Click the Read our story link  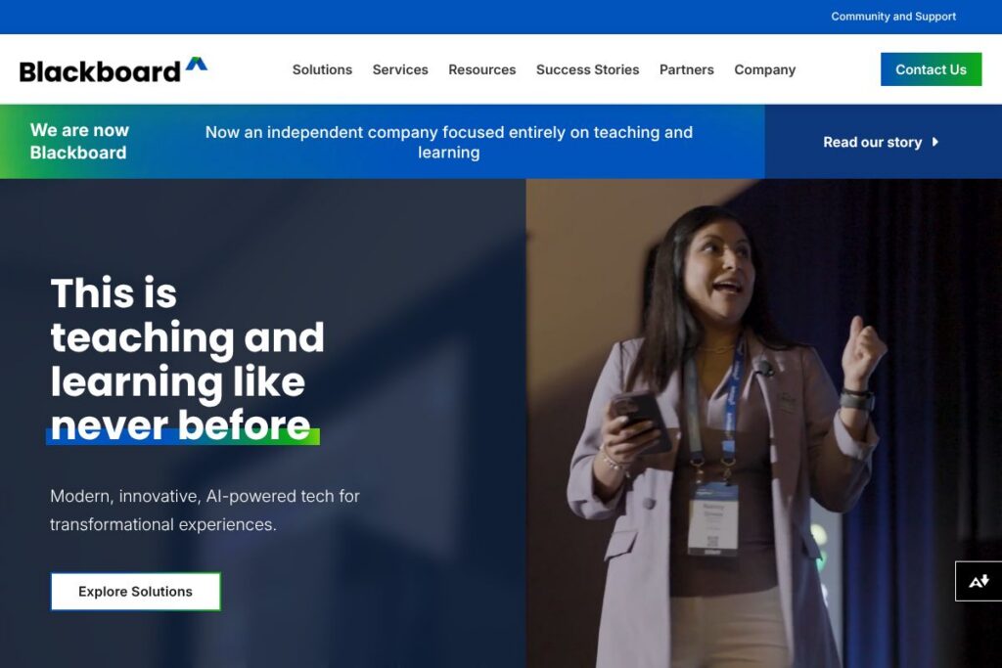(872, 142)
